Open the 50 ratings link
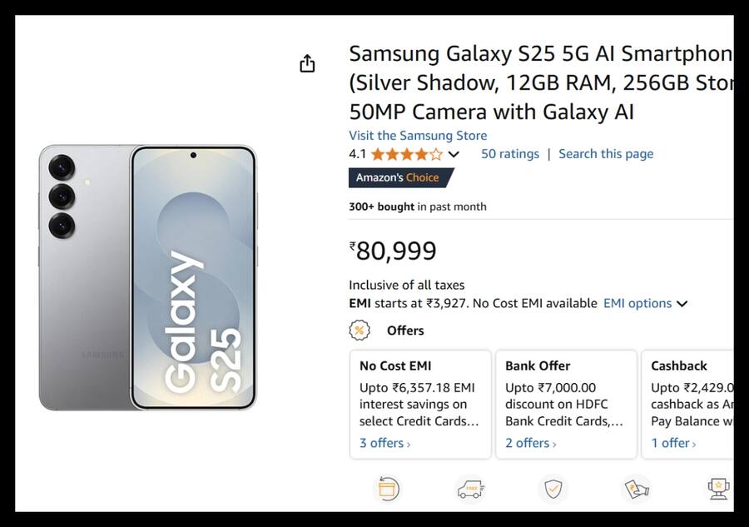749x527 pixels. pyautogui.click(x=510, y=153)
